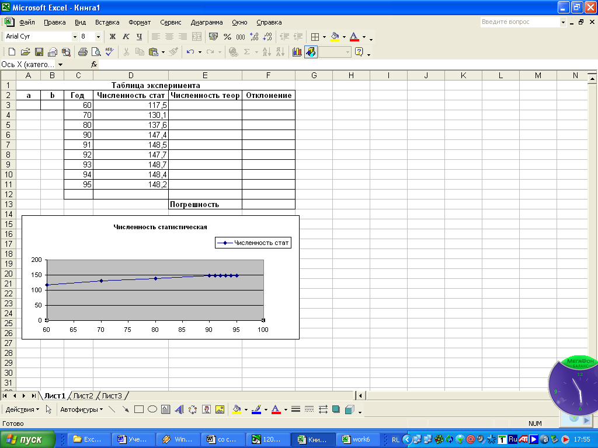Toggle Underline (Ч) formatting

click(139, 37)
